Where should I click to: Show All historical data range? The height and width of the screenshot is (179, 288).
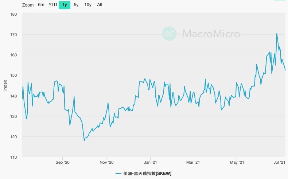[100, 5]
